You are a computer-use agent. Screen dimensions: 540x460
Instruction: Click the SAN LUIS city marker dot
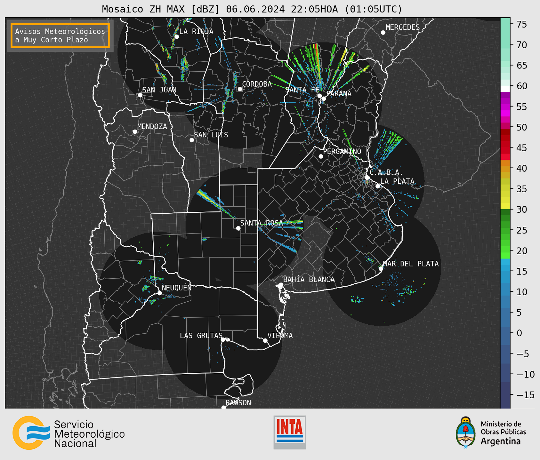[x=192, y=140]
